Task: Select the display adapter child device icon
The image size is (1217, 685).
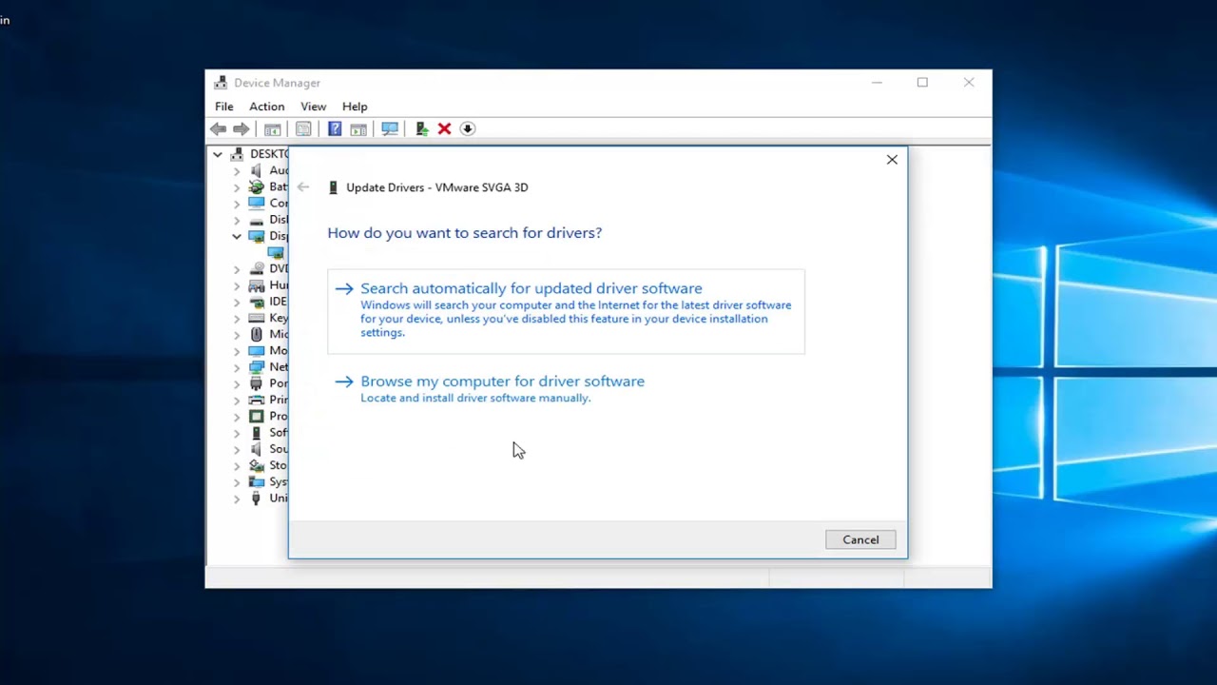Action: tap(276, 252)
